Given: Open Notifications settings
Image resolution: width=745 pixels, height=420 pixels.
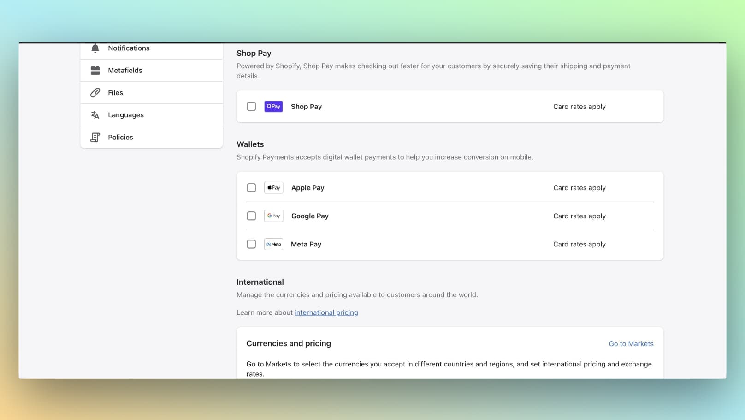Looking at the screenshot, I should pos(129,48).
